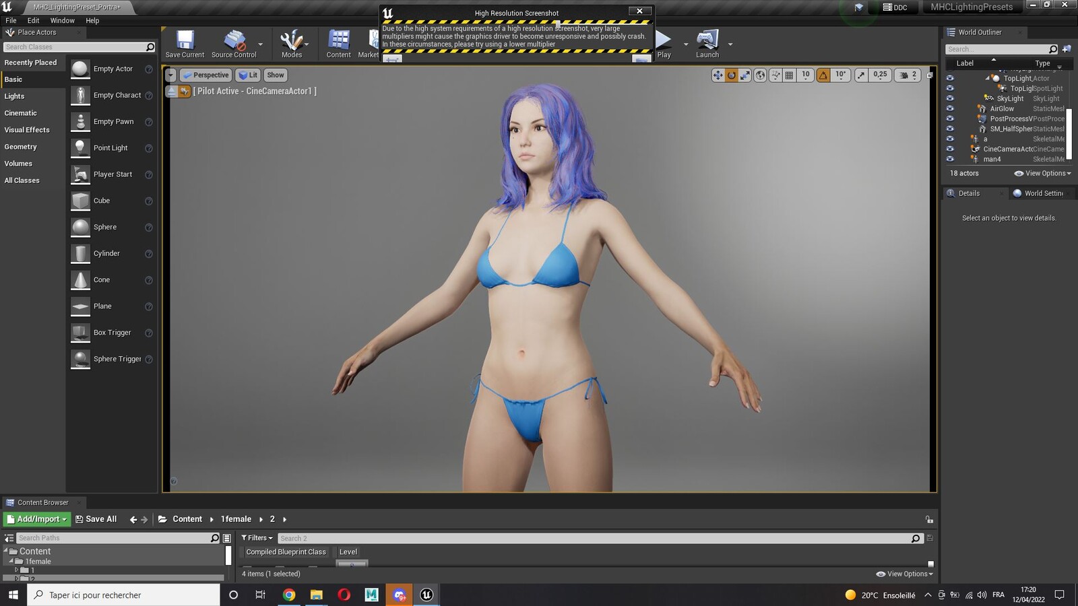
Task: Open the Add/Import dropdown
Action: [37, 519]
